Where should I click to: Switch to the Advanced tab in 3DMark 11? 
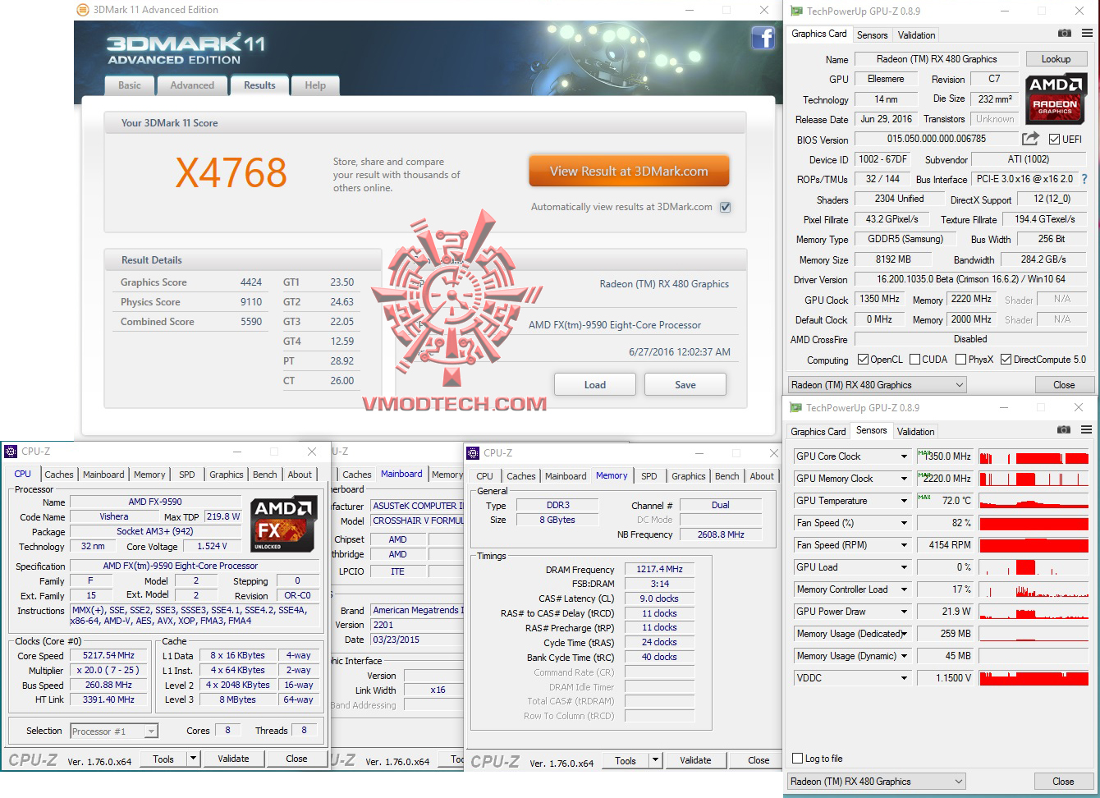pyautogui.click(x=192, y=85)
